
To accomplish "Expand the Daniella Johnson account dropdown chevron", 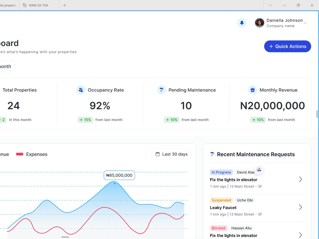I will 305,23.
